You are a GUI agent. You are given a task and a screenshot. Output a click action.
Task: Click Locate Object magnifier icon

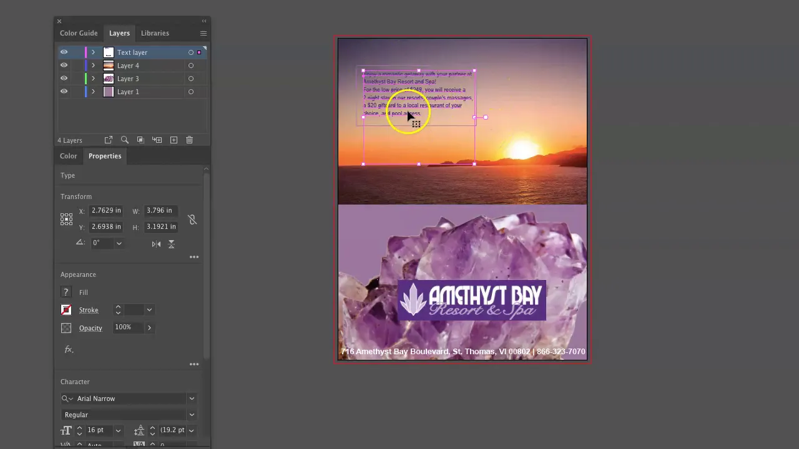(x=125, y=140)
